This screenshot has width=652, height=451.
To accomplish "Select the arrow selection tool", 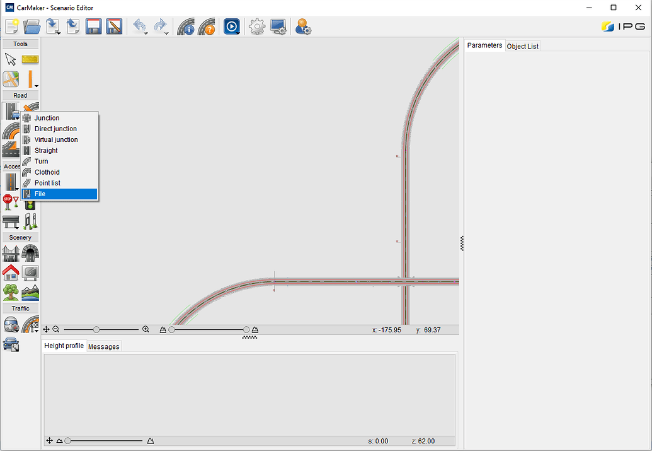I will [x=11, y=60].
